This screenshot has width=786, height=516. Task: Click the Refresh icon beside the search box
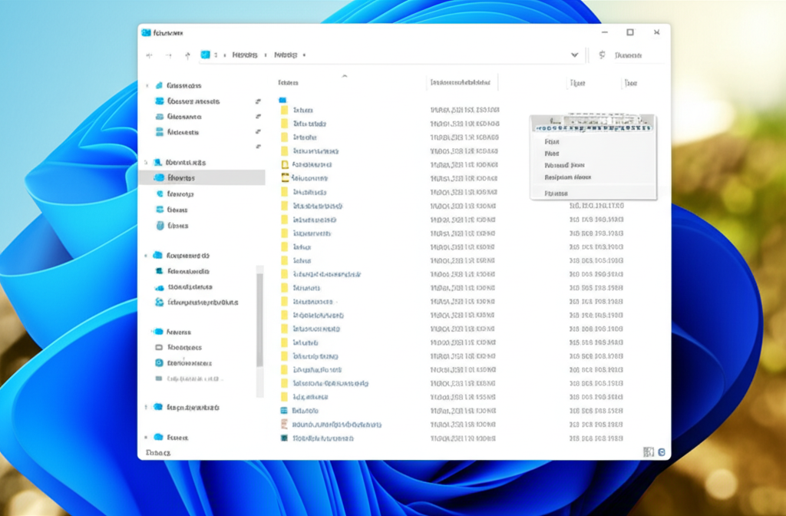[x=602, y=55]
